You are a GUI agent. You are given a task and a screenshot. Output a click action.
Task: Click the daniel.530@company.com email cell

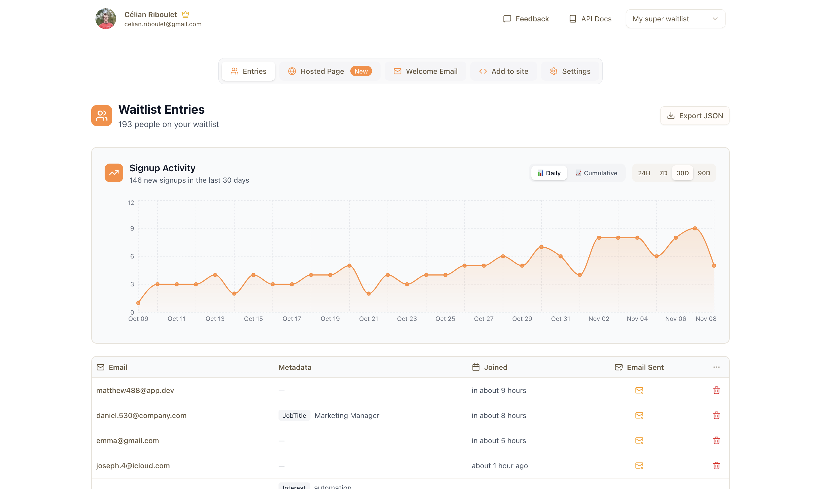tap(141, 415)
